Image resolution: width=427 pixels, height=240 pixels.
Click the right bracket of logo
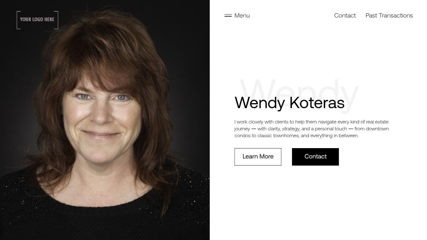57,20
